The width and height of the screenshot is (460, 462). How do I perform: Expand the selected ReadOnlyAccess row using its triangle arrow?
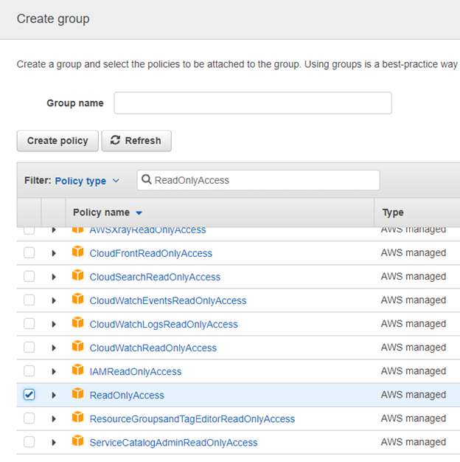pos(54,396)
